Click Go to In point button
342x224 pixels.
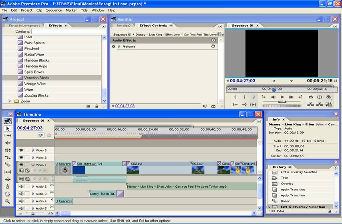coord(235,105)
